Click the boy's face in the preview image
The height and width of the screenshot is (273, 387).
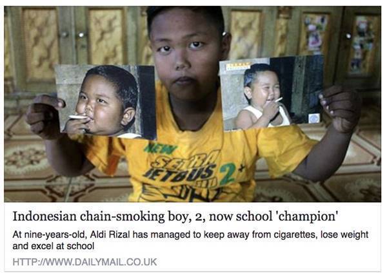[x=188, y=55]
